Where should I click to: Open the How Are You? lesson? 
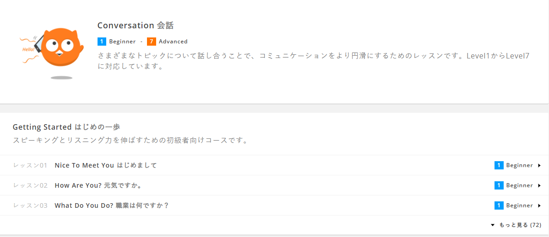[98, 185]
